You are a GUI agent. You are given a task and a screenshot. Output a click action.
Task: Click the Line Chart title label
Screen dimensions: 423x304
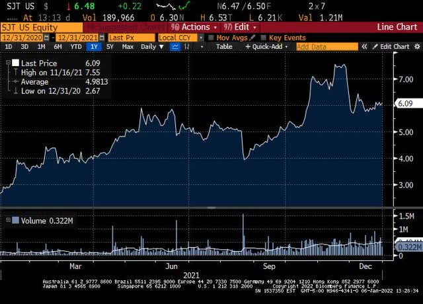click(x=397, y=27)
